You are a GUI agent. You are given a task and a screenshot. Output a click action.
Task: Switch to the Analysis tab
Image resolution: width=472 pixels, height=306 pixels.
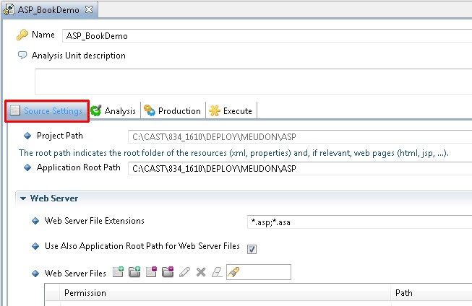tap(115, 111)
